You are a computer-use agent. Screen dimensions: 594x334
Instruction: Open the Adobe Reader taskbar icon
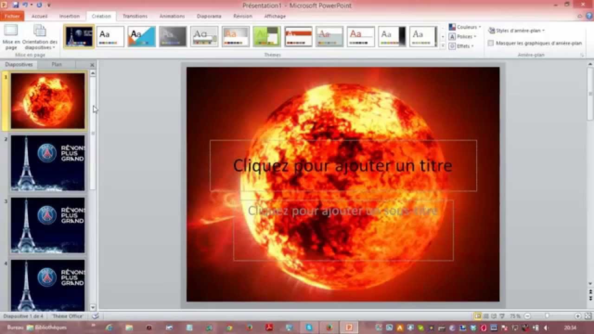(x=270, y=328)
